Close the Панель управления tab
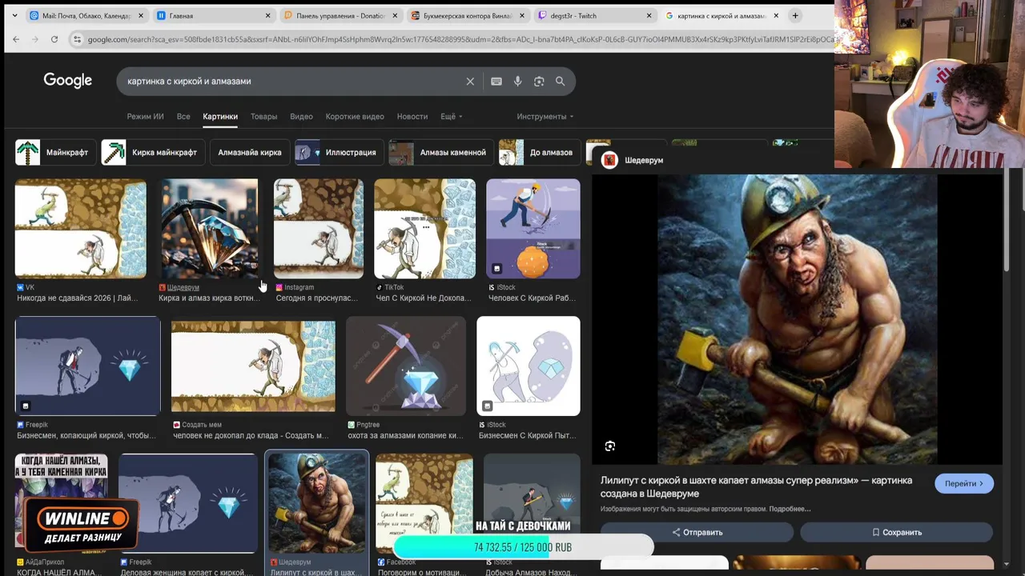 [x=395, y=16]
